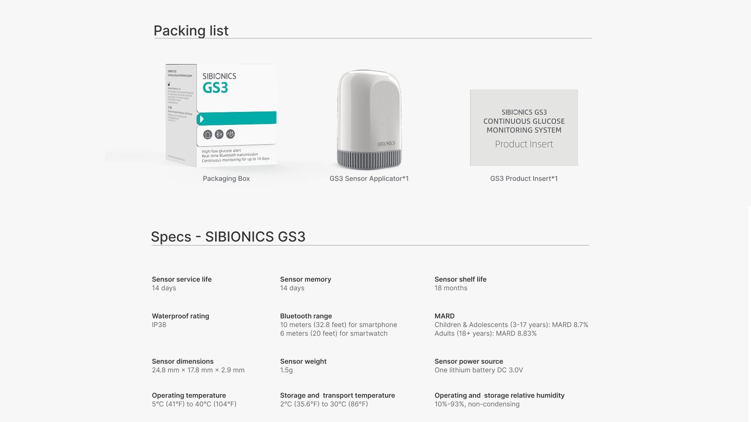Viewport: 751px width, 422px height.
Task: Select the Product Insert card image
Action: 524,128
